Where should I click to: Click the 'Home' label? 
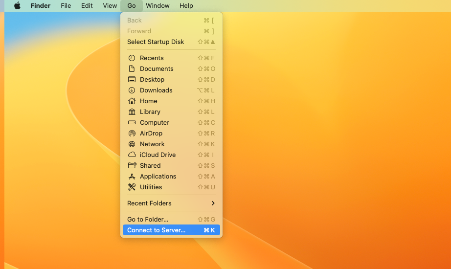[x=148, y=101]
